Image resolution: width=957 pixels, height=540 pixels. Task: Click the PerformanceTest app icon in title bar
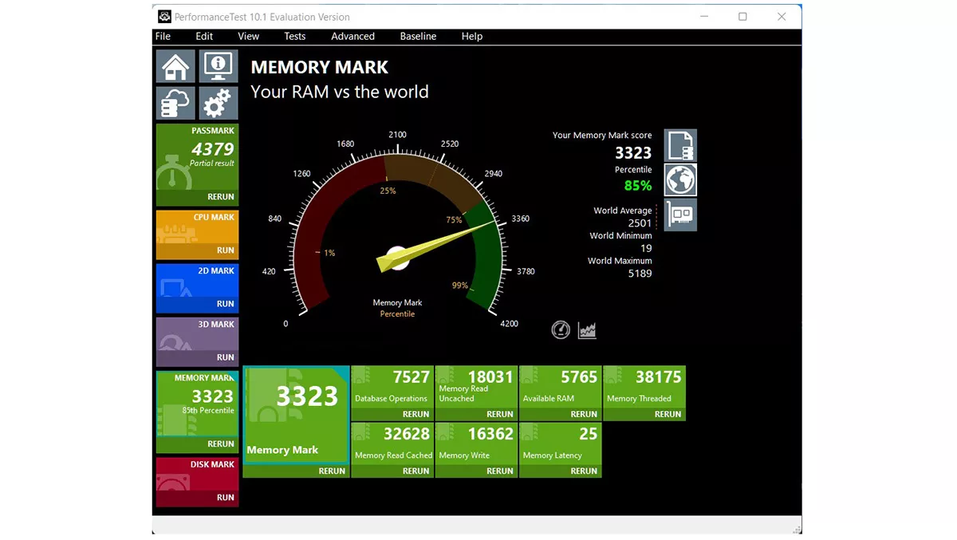[x=164, y=17]
